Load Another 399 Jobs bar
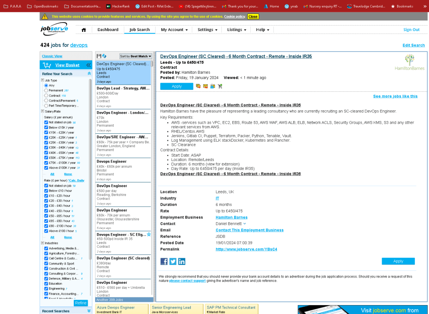The width and height of the screenshot is (429, 314). point(125,300)
